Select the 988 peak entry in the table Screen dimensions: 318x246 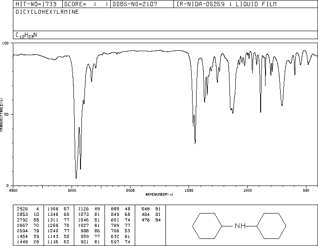point(90,231)
